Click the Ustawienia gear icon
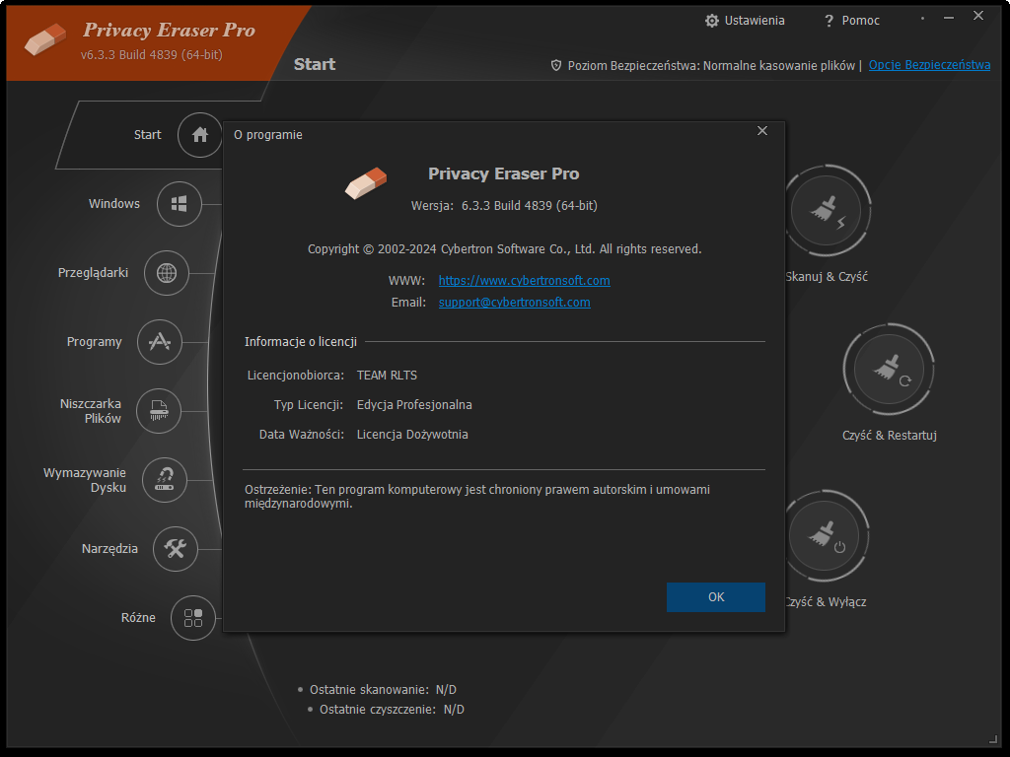1010x757 pixels. tap(712, 21)
